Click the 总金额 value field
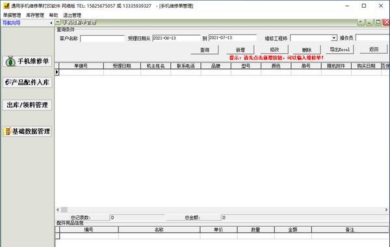Screen dimensions: 390x247 305,217
